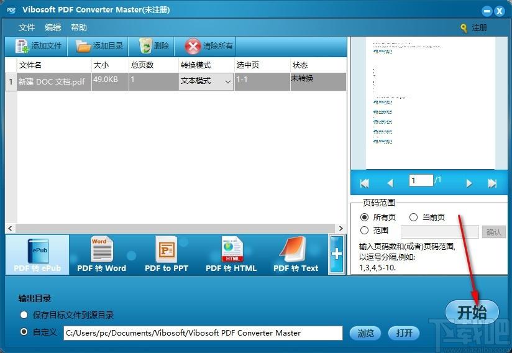
Task: Go to next preview page
Action: pyautogui.click(x=469, y=183)
